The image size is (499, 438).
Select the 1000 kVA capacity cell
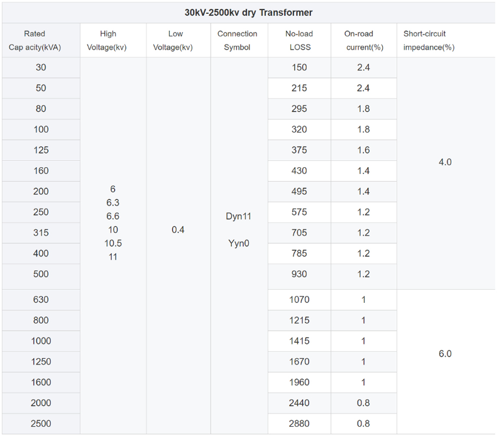[41, 341]
